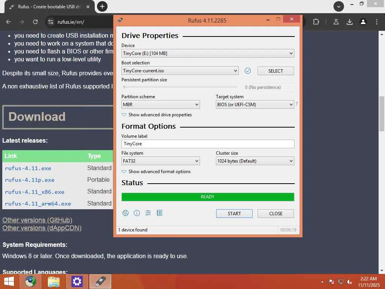The width and height of the screenshot is (385, 289).
Task: Click the START button
Action: 234,214
